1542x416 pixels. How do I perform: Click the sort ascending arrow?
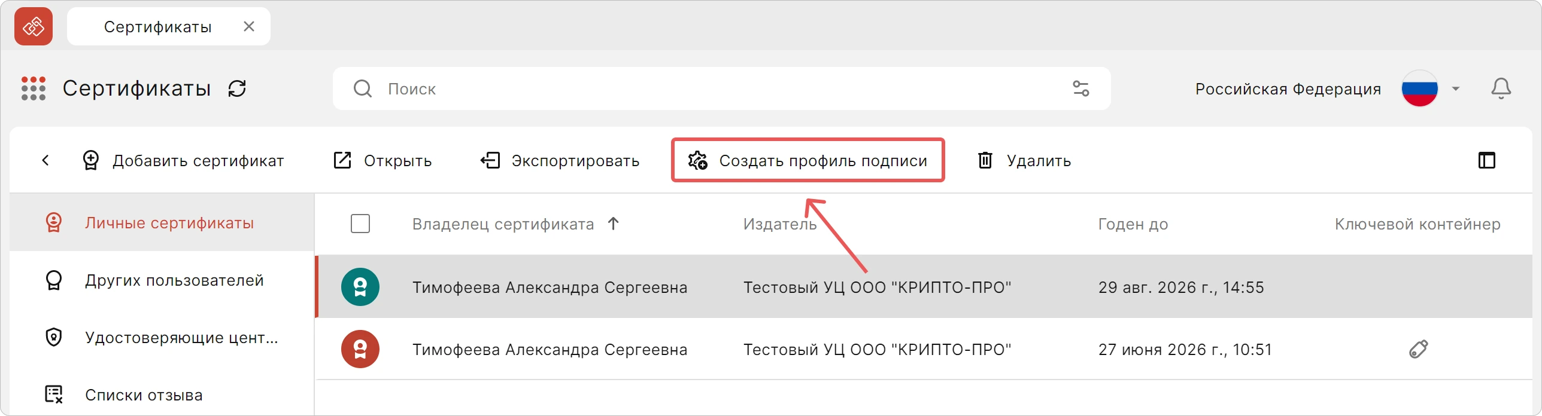(x=613, y=224)
